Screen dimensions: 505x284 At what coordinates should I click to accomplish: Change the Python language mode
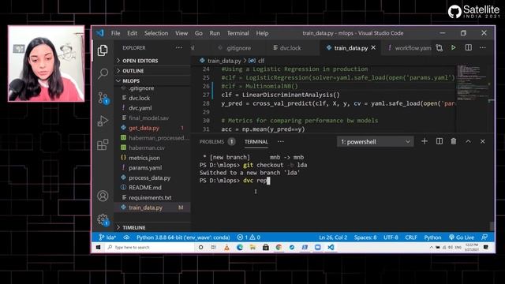(x=432, y=237)
